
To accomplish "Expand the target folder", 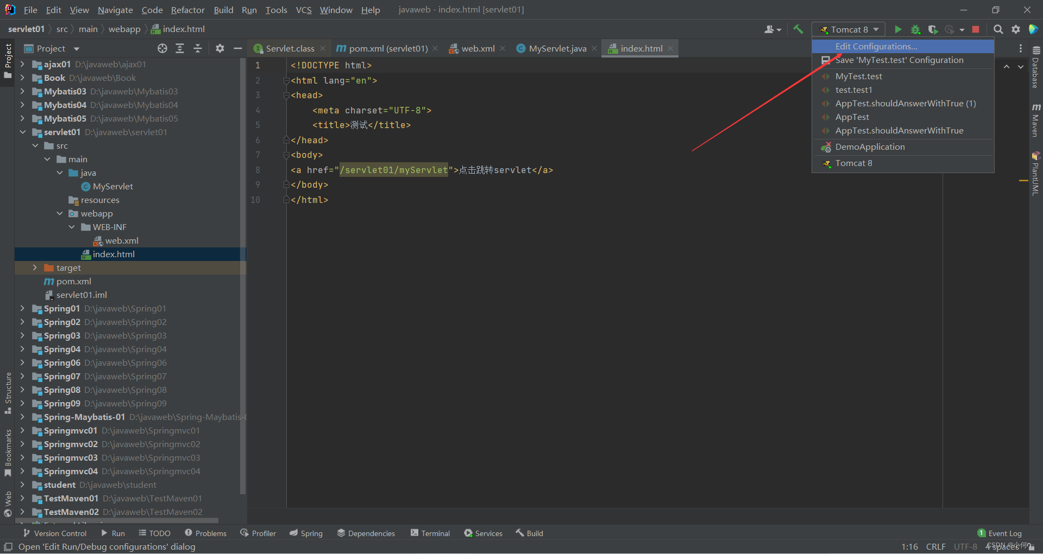I will point(35,268).
